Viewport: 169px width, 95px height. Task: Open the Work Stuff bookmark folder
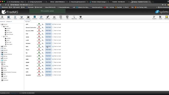click(39, 7)
